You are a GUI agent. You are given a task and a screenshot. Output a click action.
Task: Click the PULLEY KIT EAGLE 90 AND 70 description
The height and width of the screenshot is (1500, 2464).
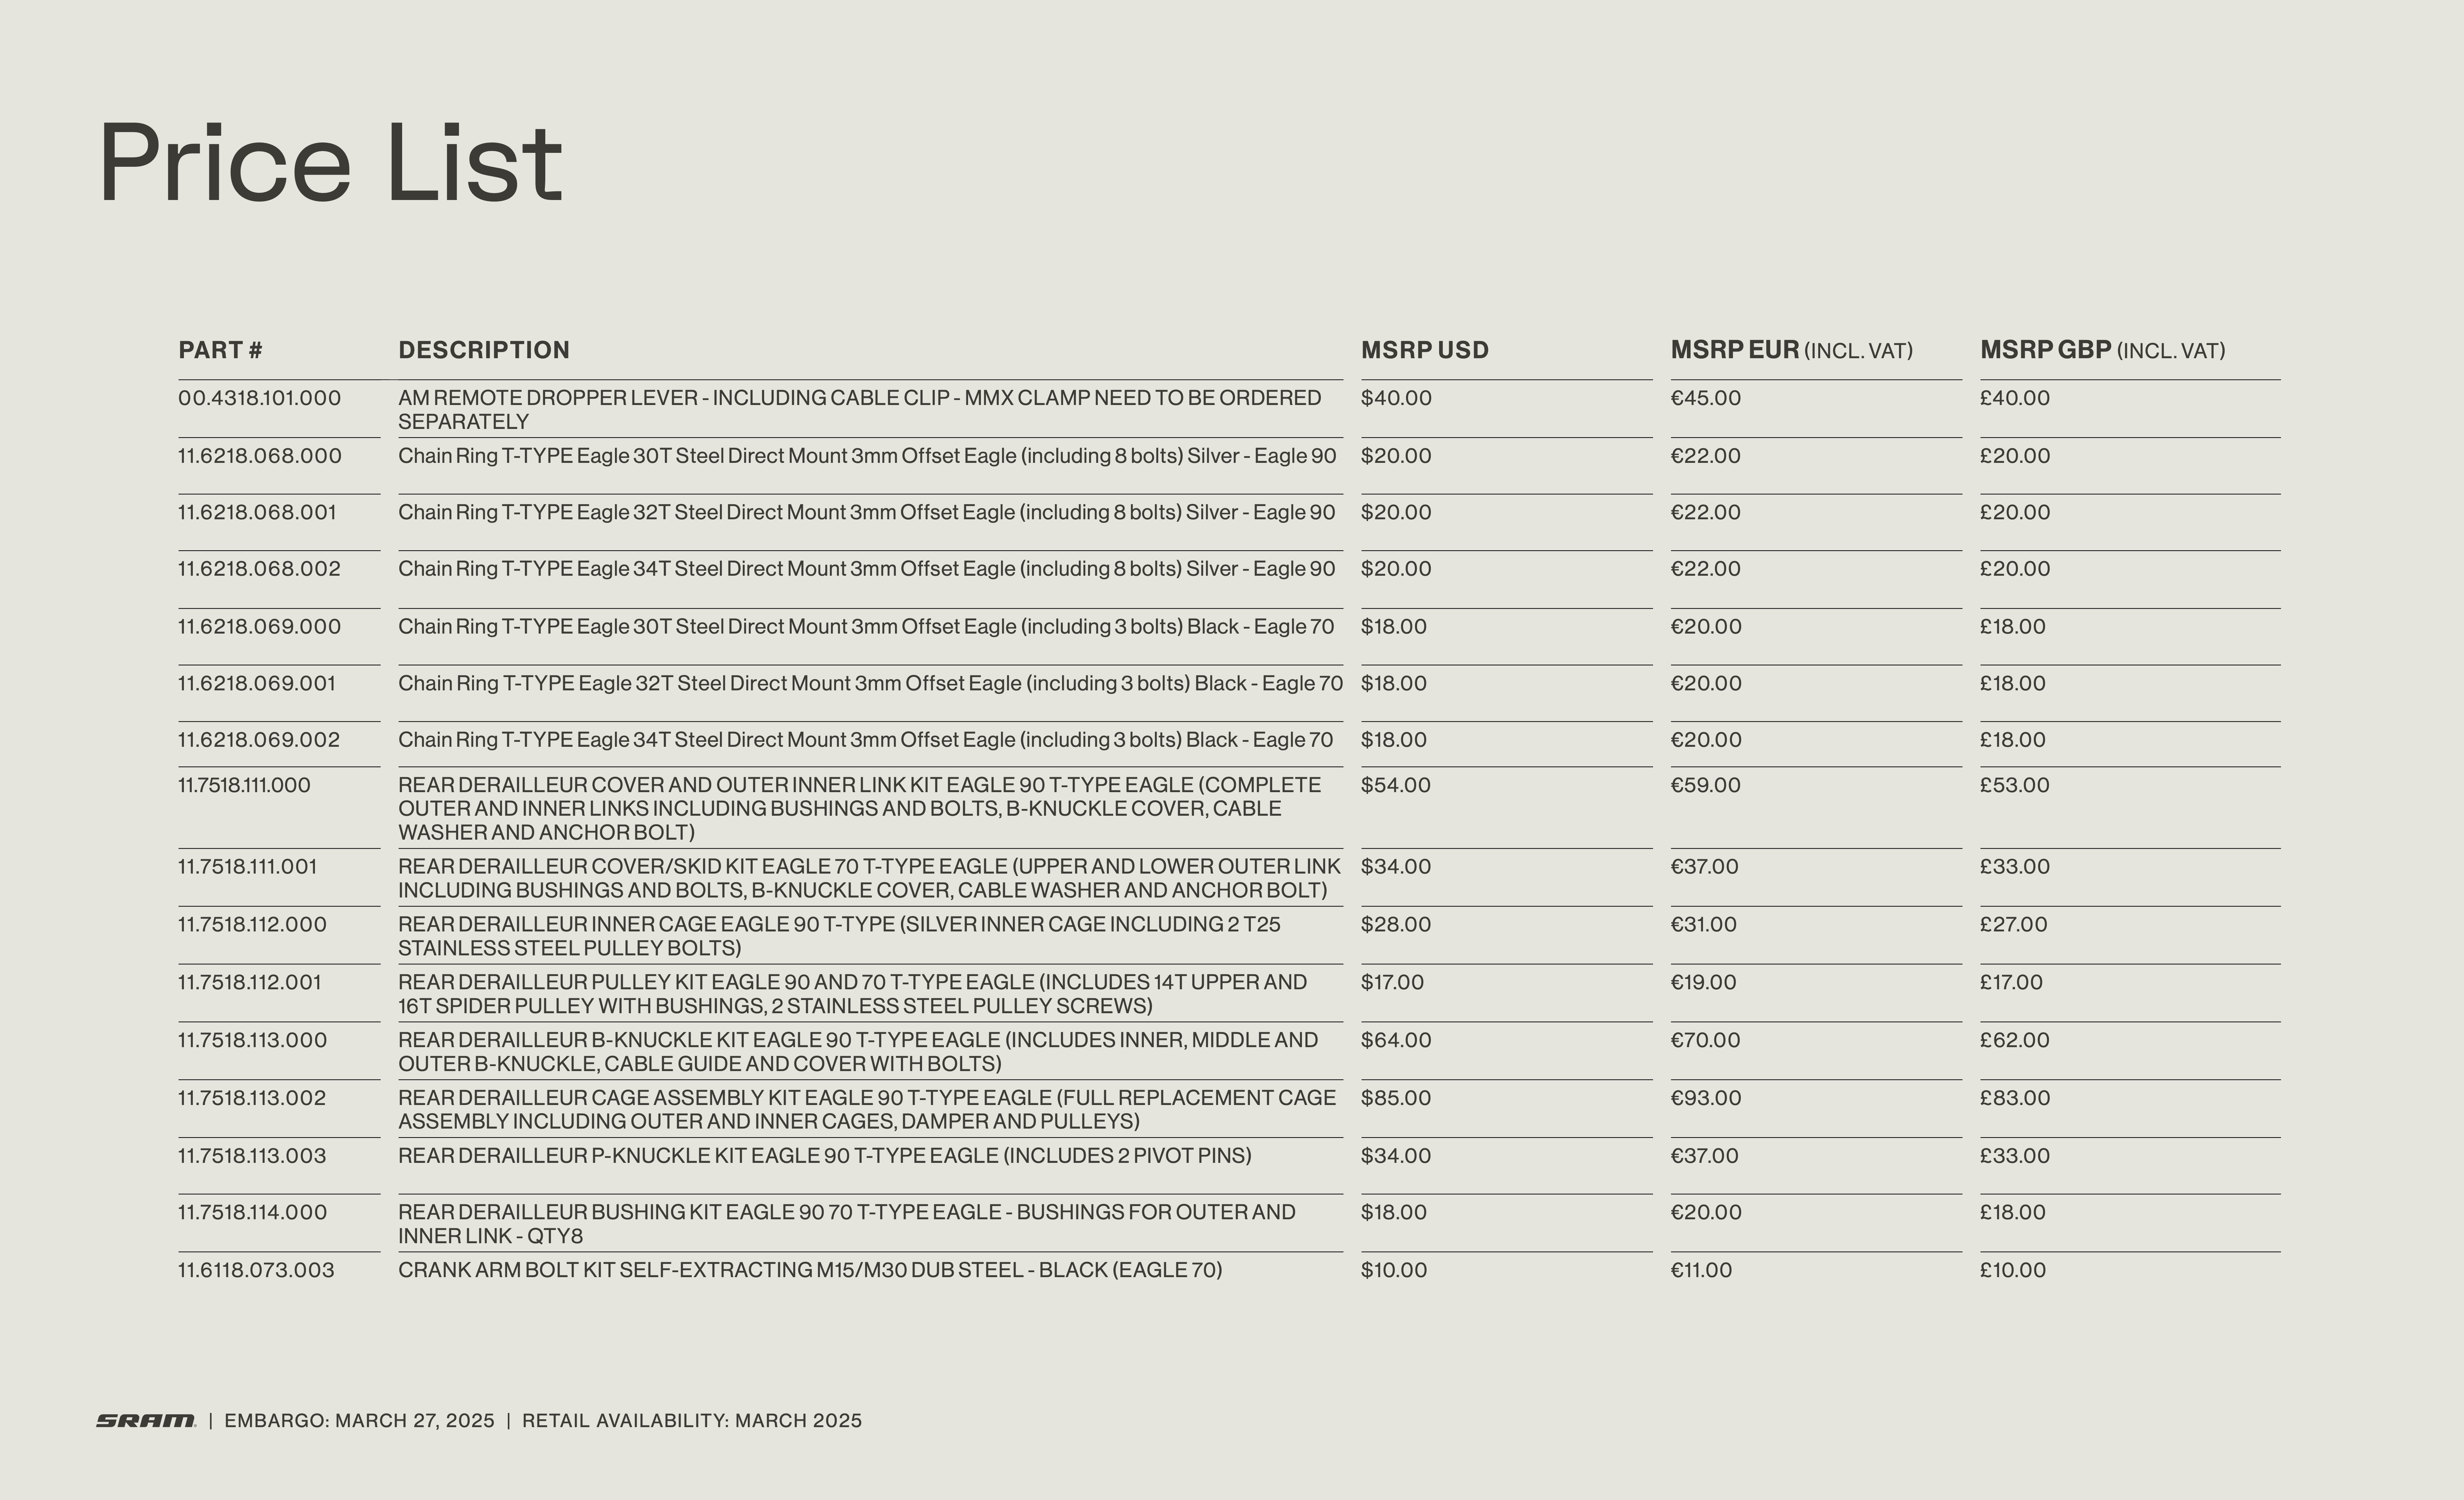click(853, 994)
